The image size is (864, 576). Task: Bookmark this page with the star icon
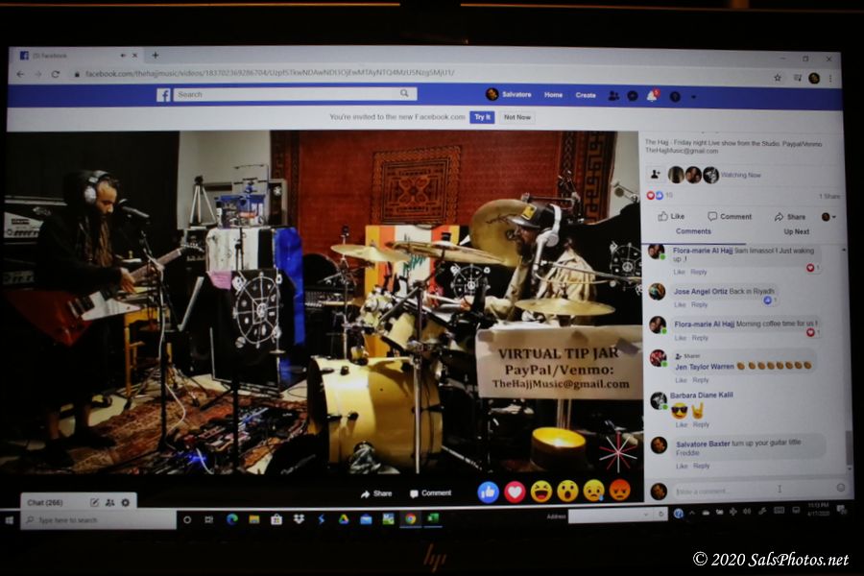tap(777, 76)
